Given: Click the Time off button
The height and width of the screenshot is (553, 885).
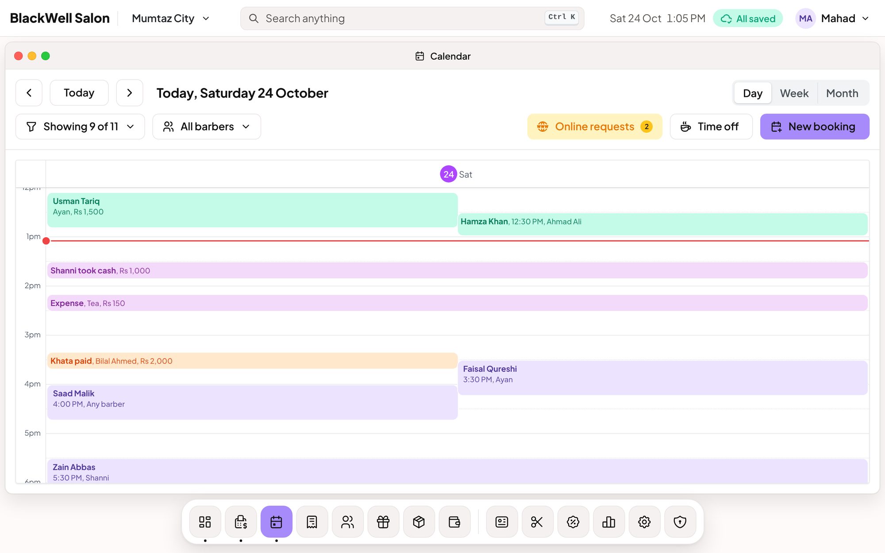Looking at the screenshot, I should 711,127.
